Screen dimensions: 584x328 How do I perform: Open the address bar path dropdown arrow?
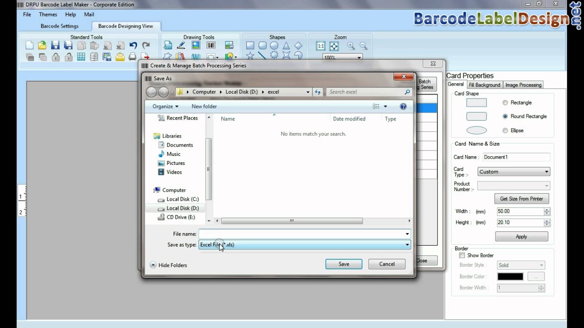pyautogui.click(x=308, y=92)
